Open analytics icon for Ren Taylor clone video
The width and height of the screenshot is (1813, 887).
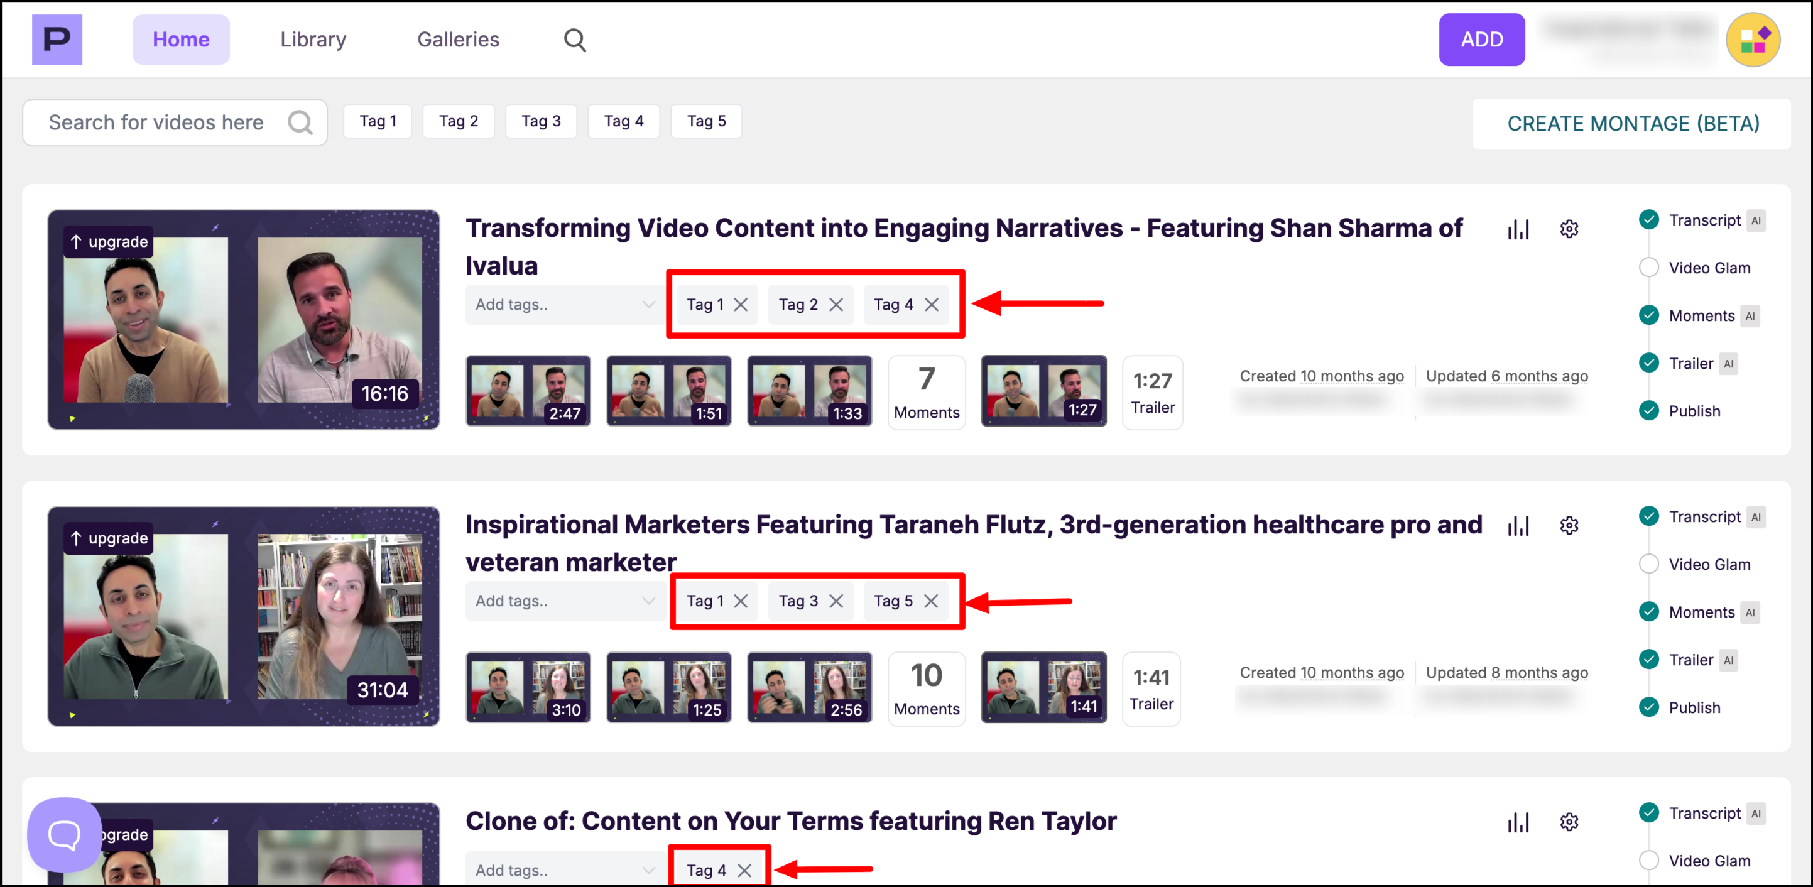tap(1518, 822)
